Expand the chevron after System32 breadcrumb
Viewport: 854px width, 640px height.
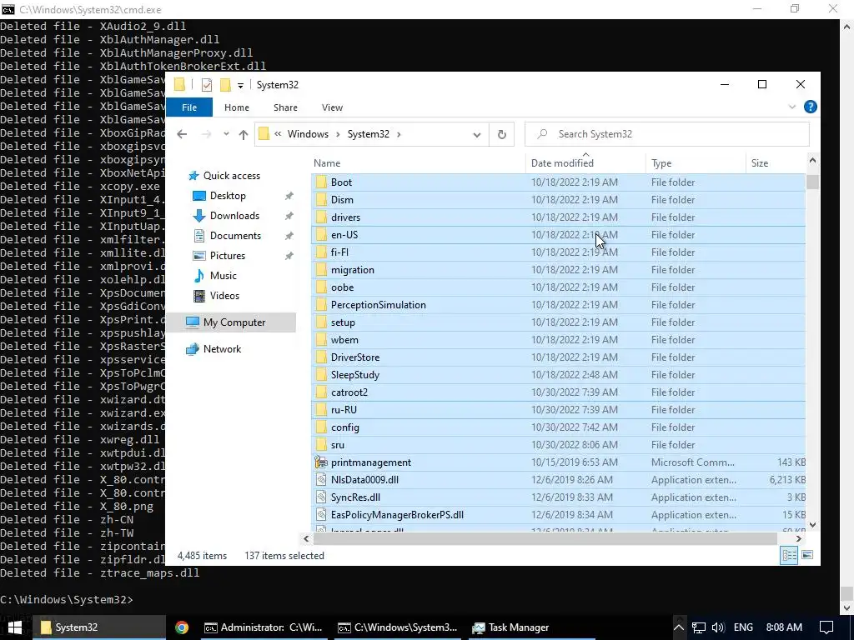[399, 134]
